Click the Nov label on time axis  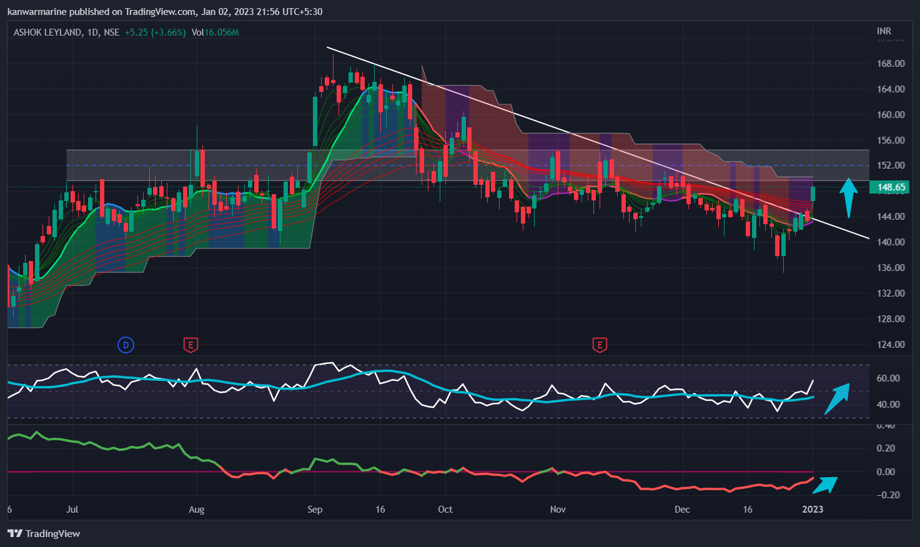click(x=558, y=509)
